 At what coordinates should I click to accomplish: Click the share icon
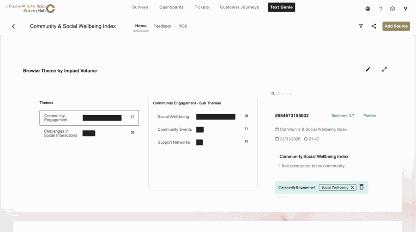tap(374, 26)
